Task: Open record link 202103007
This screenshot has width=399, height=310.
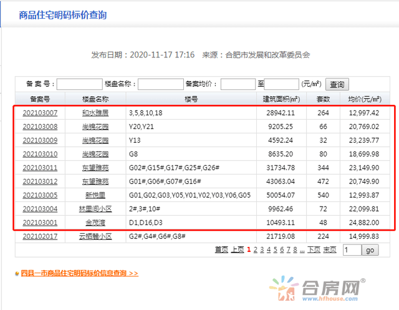Action: (x=40, y=113)
